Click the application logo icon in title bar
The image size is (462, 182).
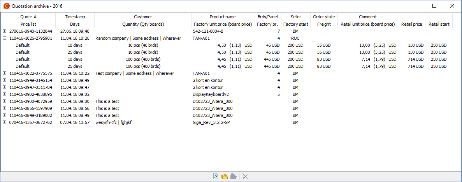click(6, 6)
